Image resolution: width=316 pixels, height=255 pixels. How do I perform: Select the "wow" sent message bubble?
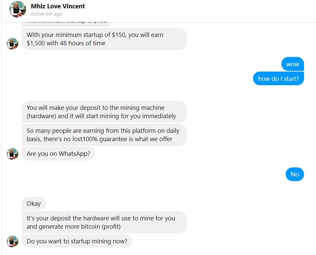pos(293,64)
